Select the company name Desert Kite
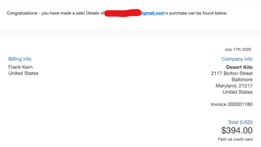 pos(239,67)
